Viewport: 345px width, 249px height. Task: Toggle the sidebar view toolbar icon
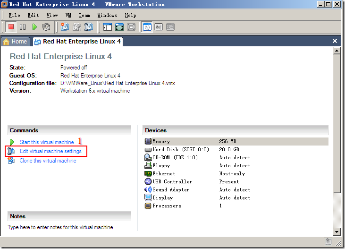tap(108, 27)
